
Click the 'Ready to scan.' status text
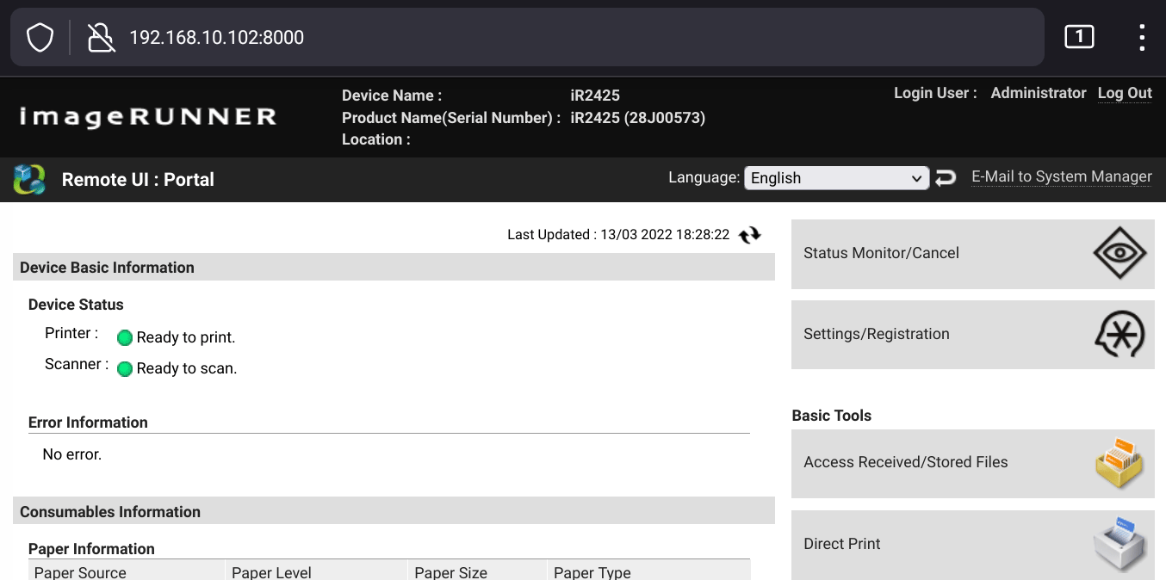(x=187, y=368)
